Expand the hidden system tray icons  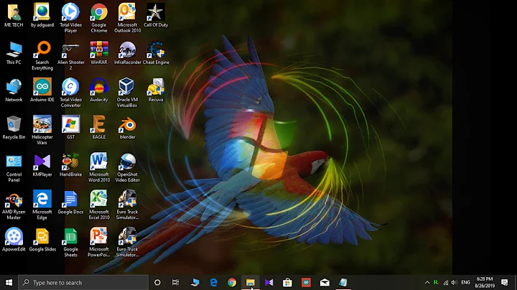(x=427, y=282)
